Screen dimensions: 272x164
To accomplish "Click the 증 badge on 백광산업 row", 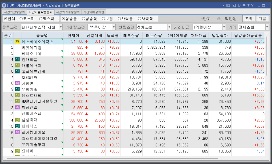I will click(17, 107).
